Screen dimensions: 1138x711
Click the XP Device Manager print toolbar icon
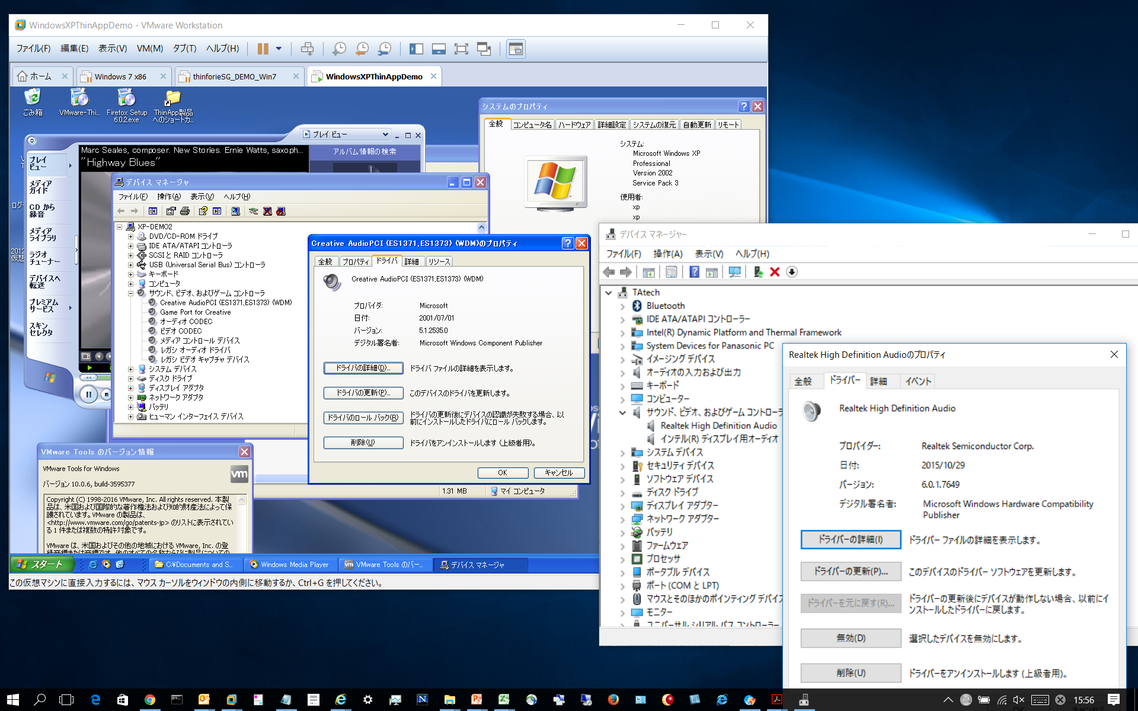[184, 211]
